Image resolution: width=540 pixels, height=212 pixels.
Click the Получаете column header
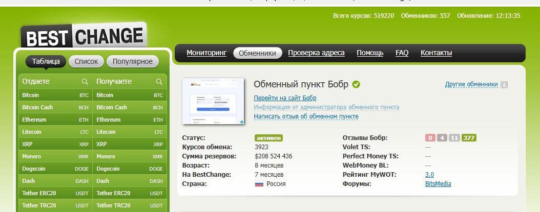tap(114, 81)
